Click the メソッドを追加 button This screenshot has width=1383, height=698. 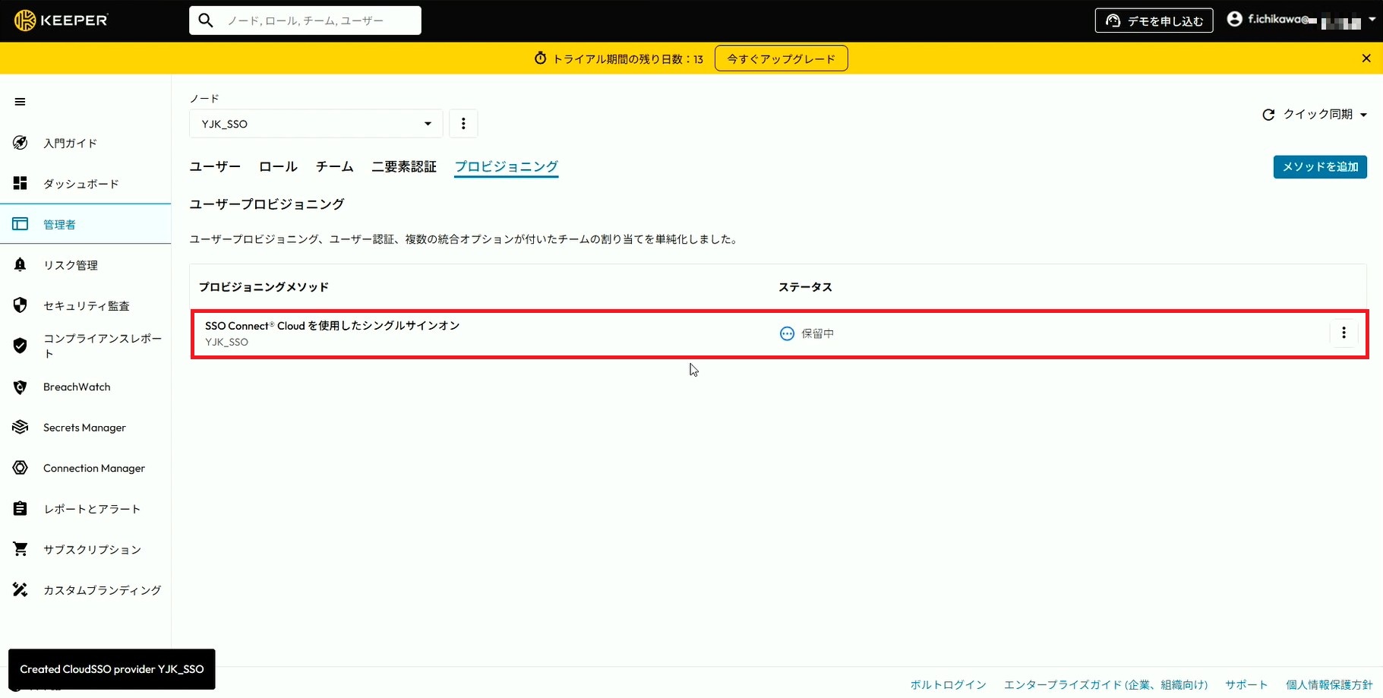1319,167
